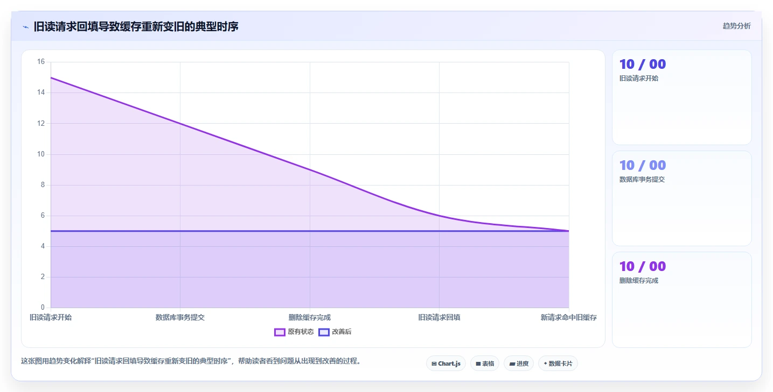This screenshot has height=392, width=773.
Task: Select the 数据卡片 tag chip
Action: pos(558,364)
